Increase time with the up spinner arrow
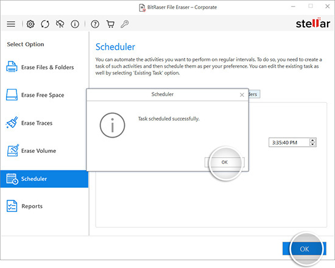 tap(312, 141)
